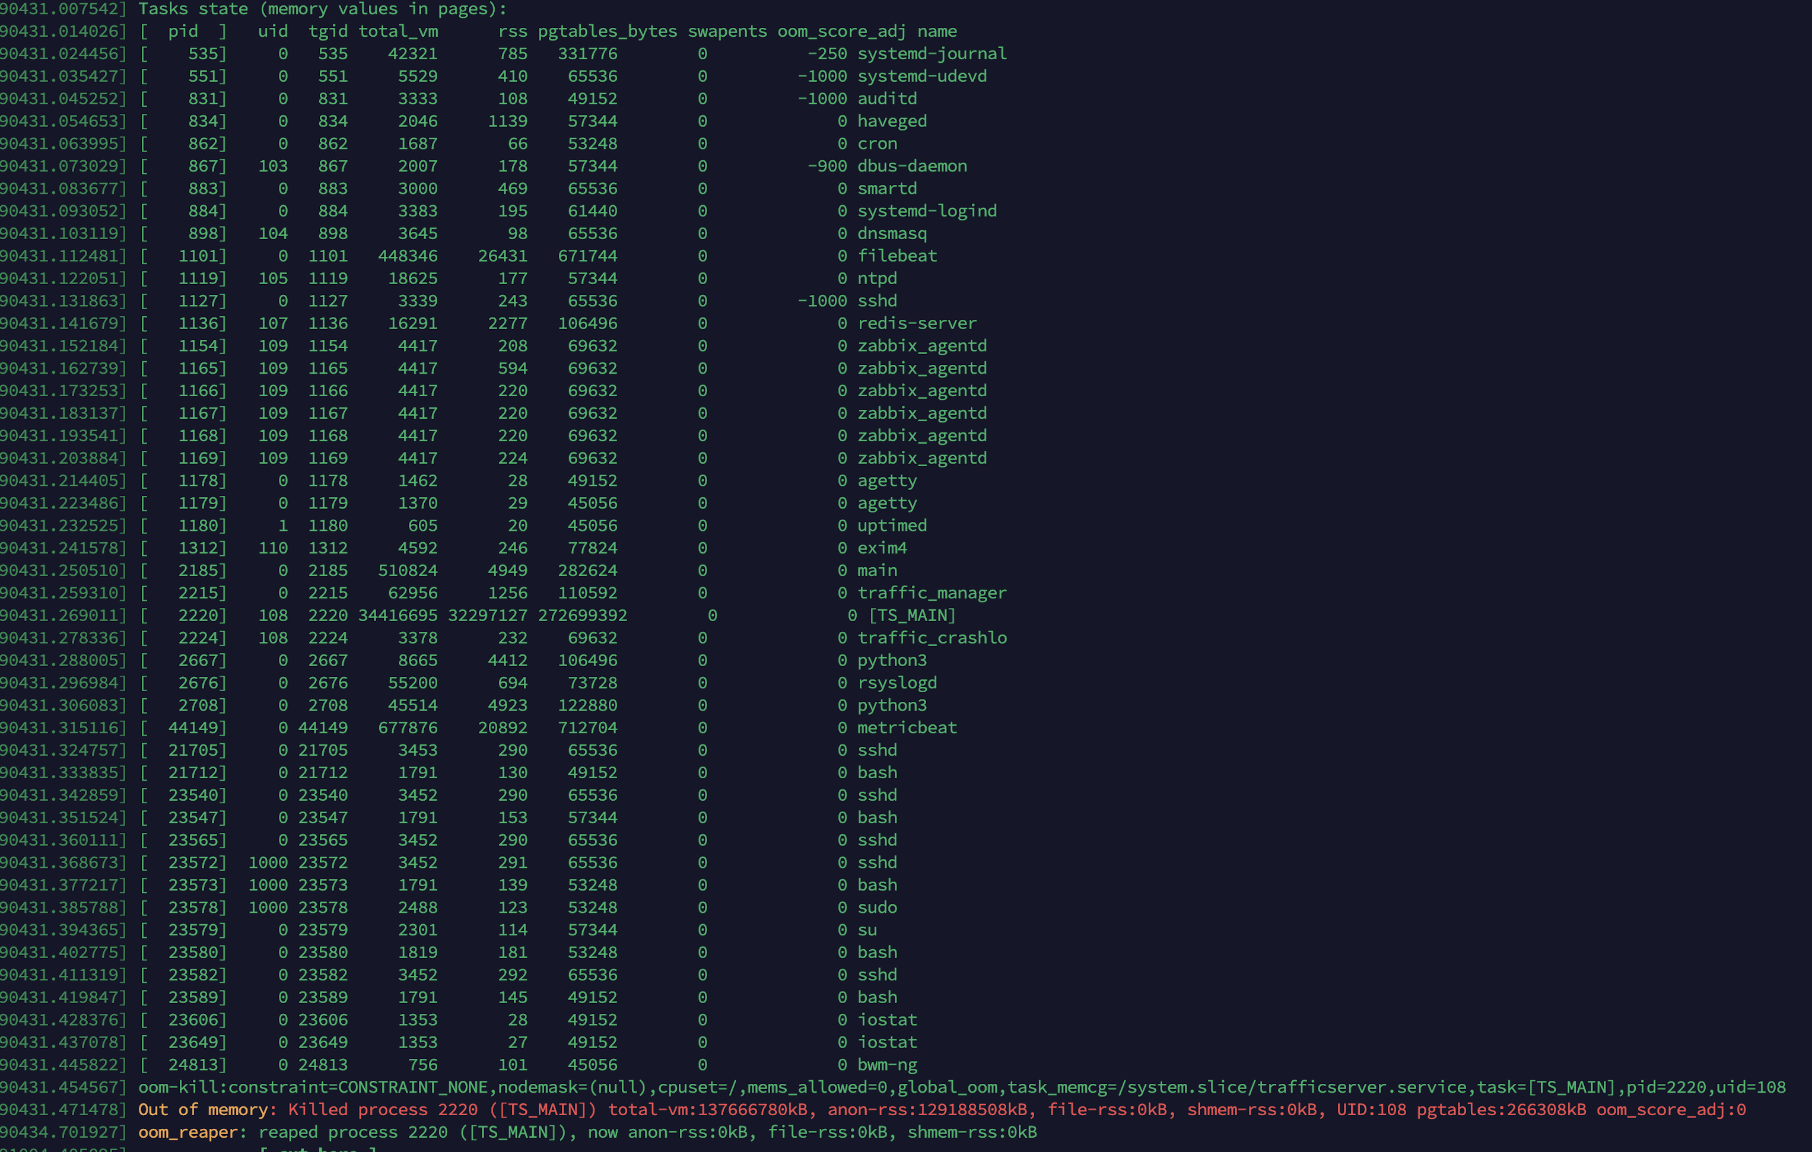Viewport: 1812px width, 1152px height.
Task: Click the redis-server process name
Action: [917, 323]
